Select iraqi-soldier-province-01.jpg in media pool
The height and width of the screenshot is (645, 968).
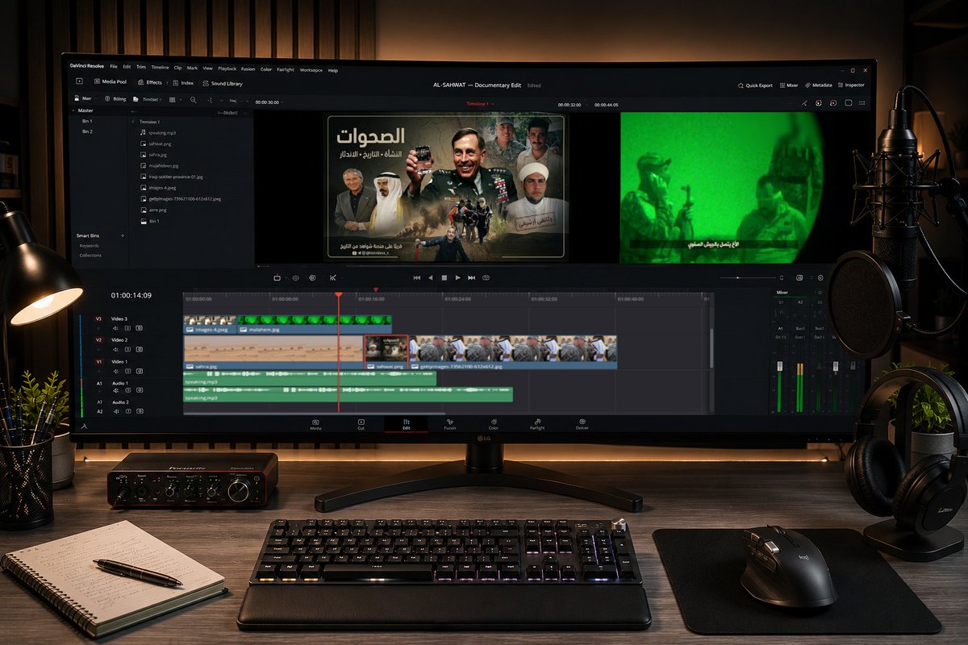pyautogui.click(x=172, y=177)
